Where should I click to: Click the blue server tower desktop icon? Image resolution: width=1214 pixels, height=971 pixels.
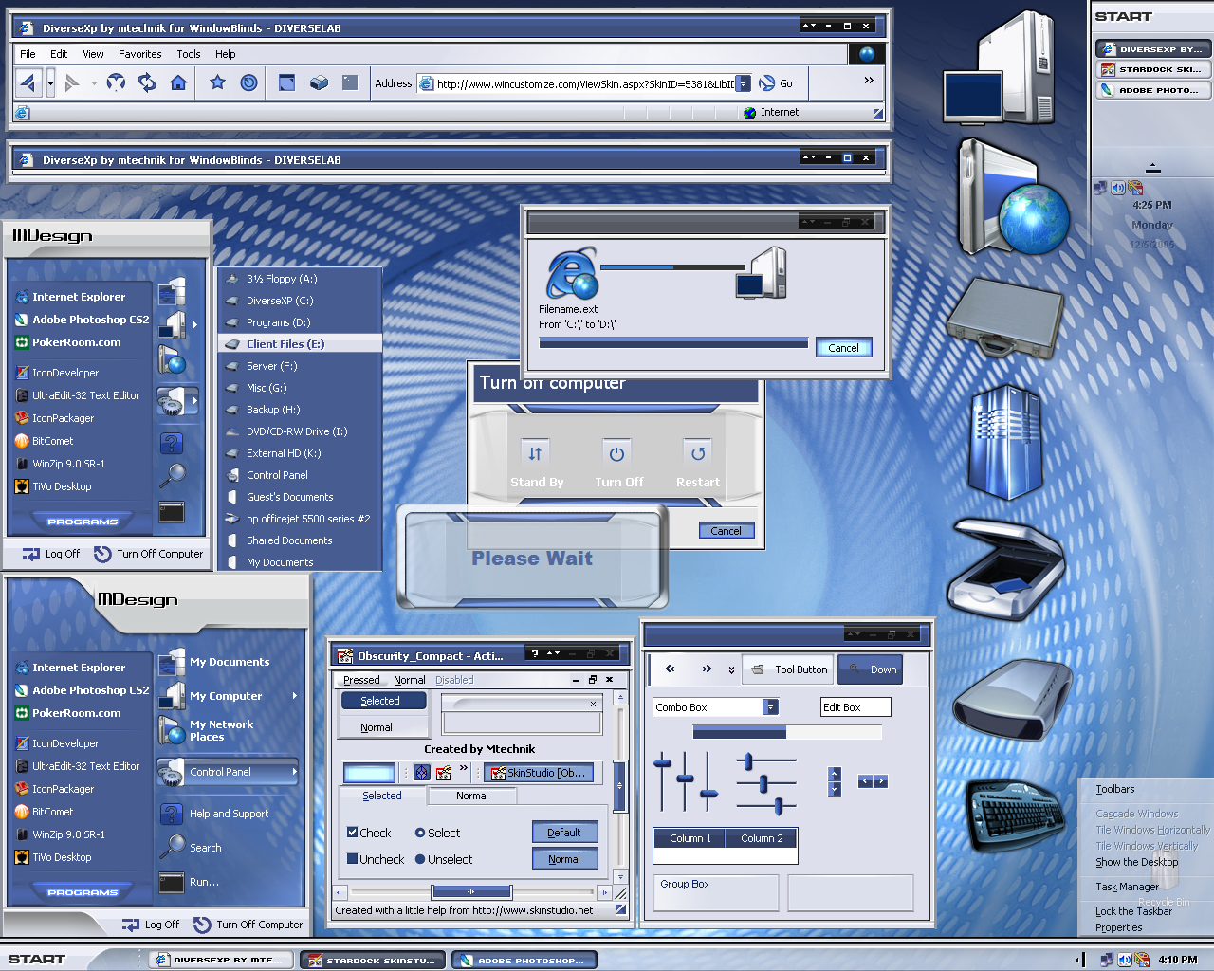1005,444
